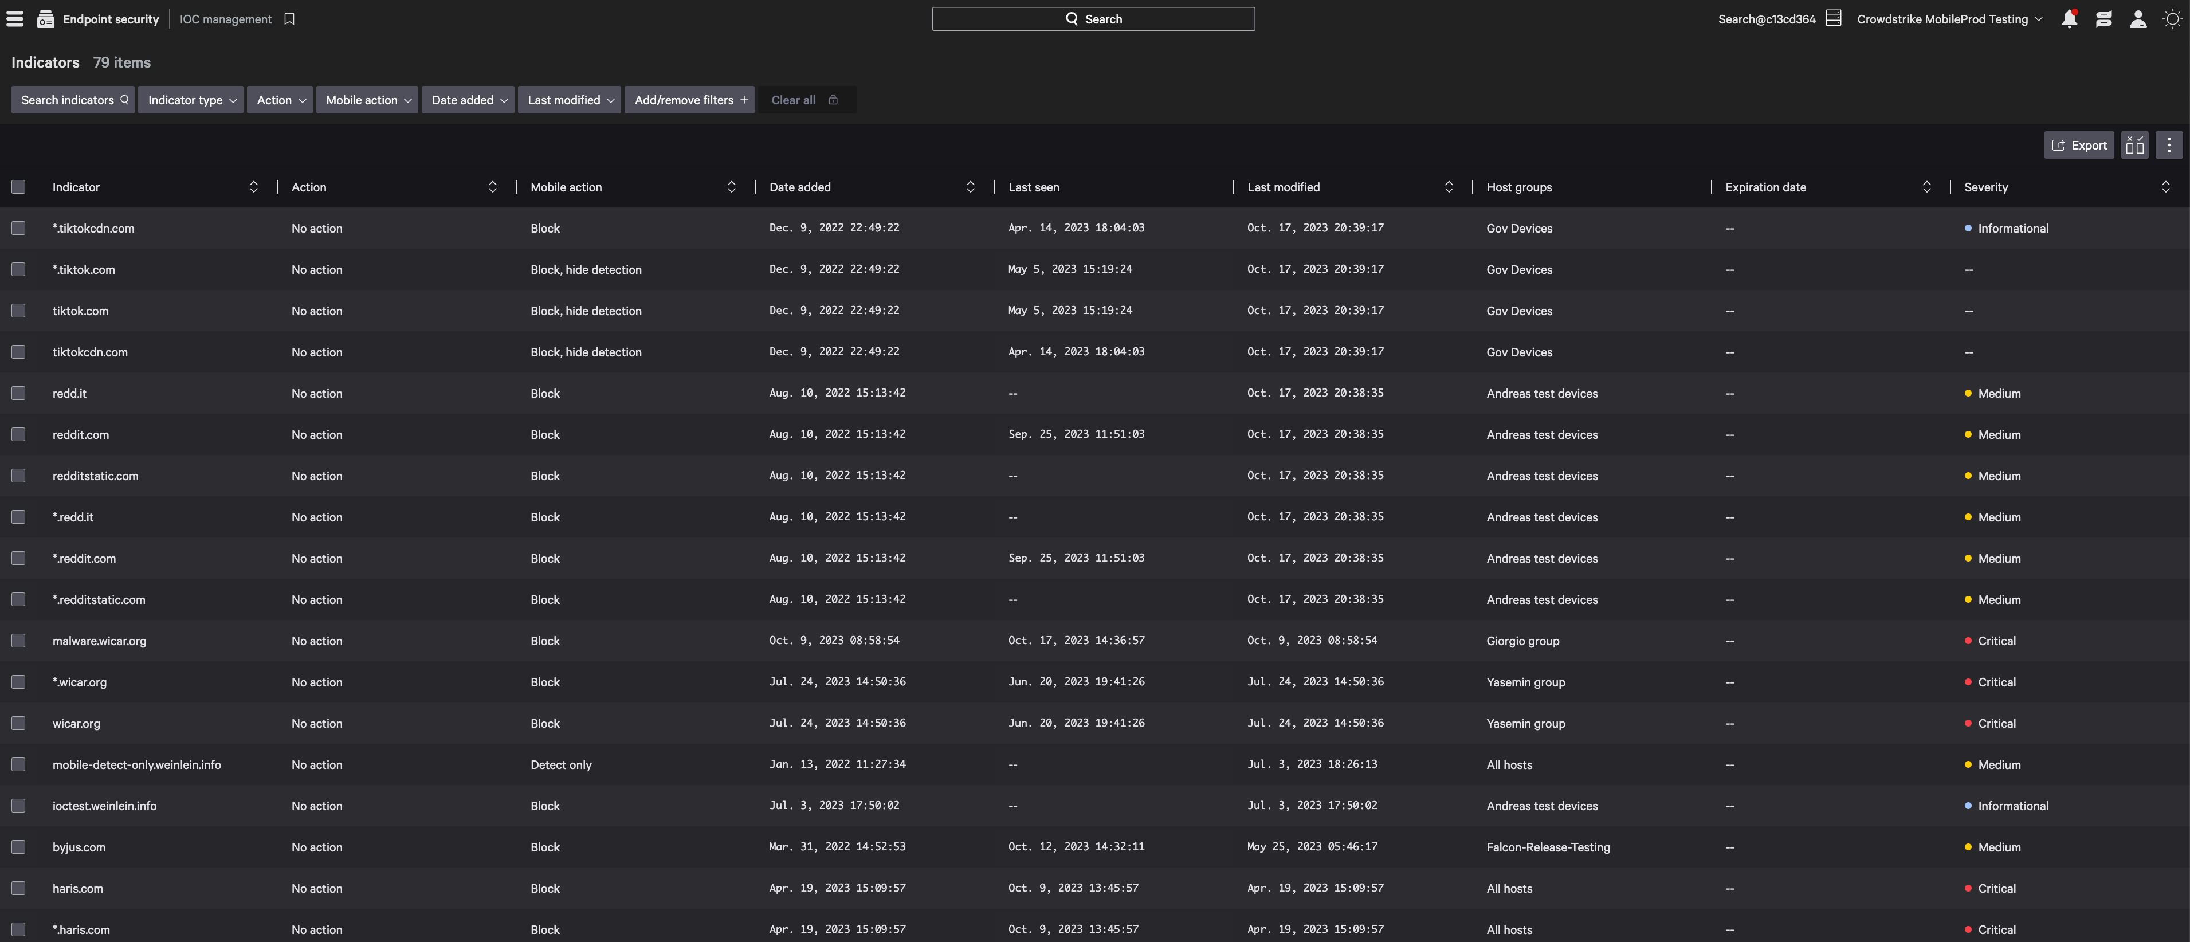Click the Search@c13cd364 label
2190x942 pixels.
pos(1767,19)
